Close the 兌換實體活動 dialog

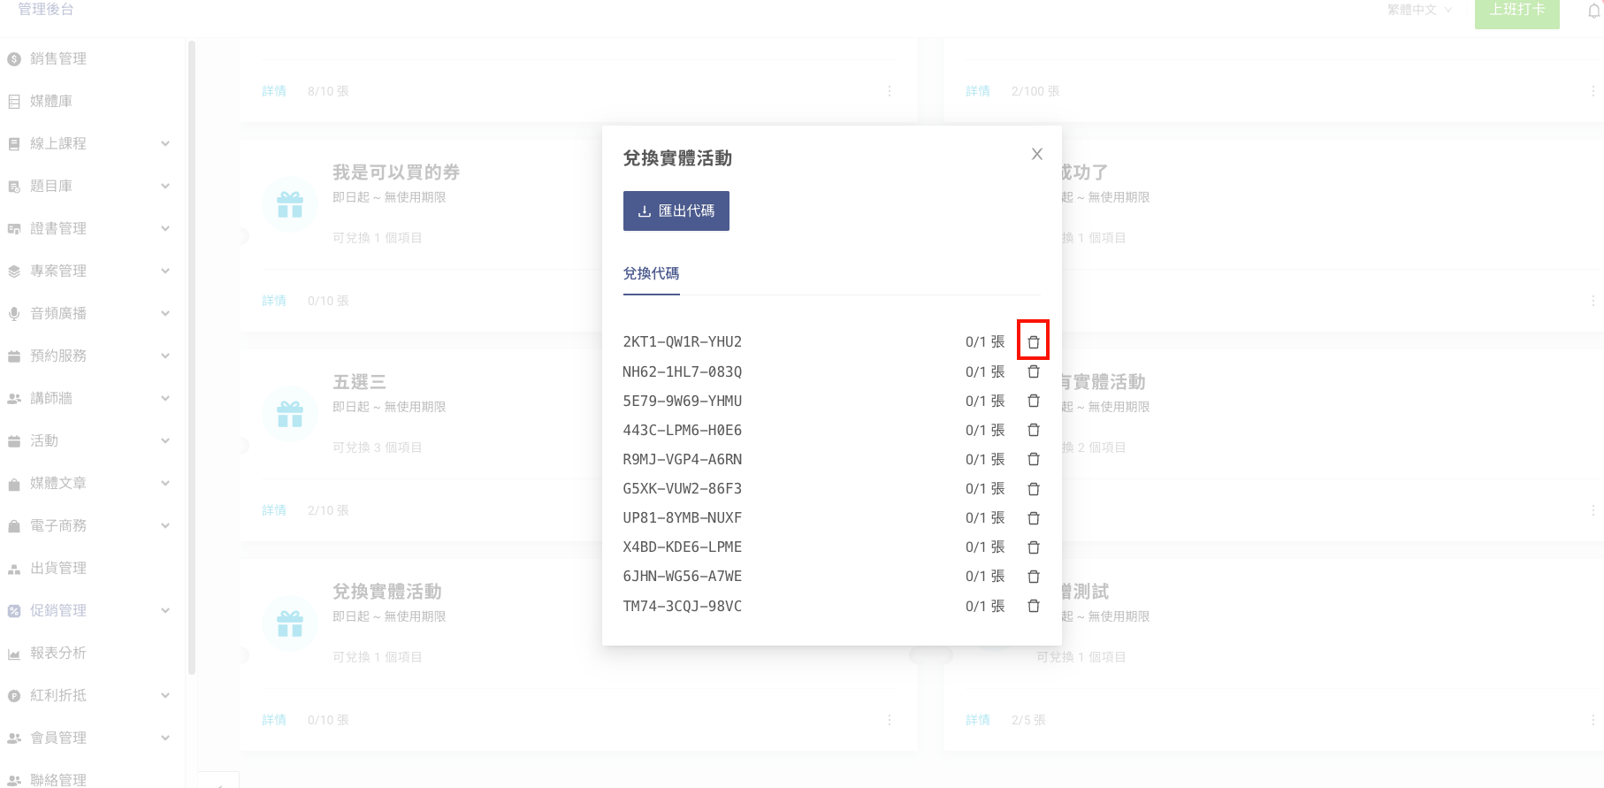(x=1037, y=154)
